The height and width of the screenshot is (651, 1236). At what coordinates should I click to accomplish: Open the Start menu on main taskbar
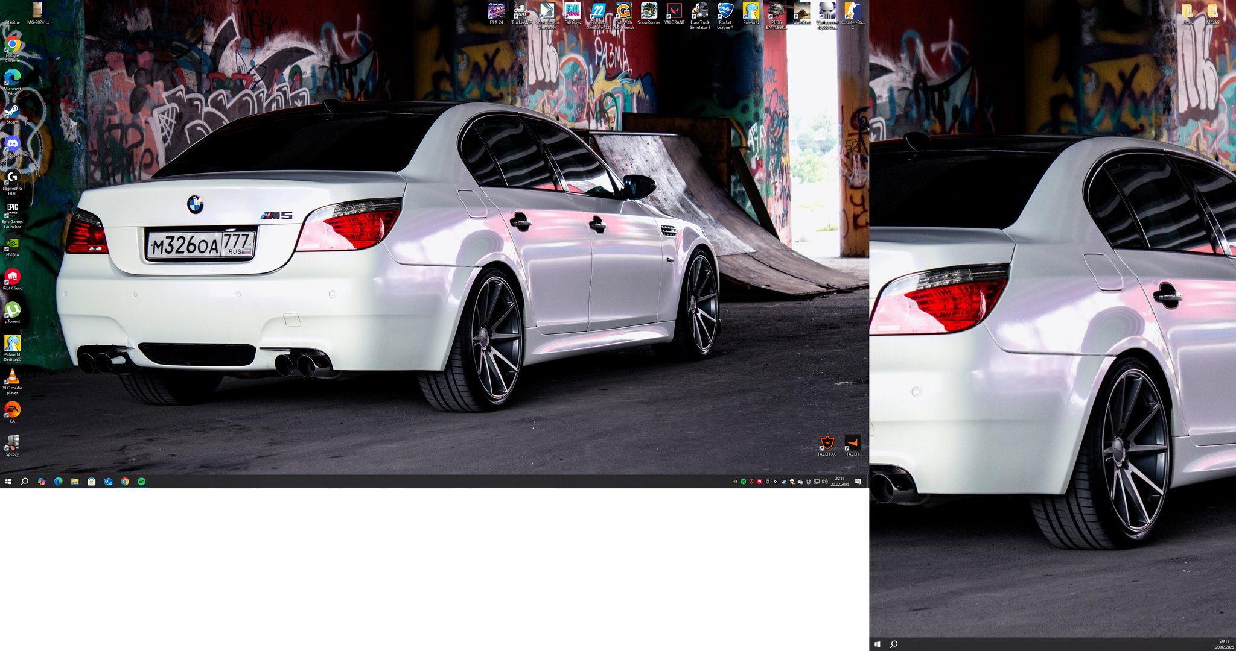tap(8, 482)
